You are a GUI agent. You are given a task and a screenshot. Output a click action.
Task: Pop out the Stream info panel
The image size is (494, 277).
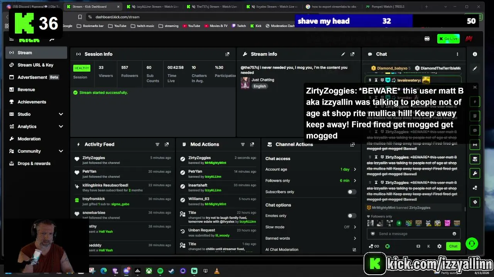click(x=352, y=54)
